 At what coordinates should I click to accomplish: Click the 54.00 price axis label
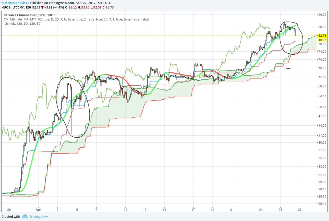(x=322, y=96)
